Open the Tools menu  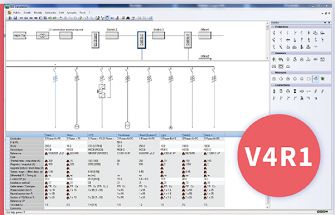click(x=83, y=13)
